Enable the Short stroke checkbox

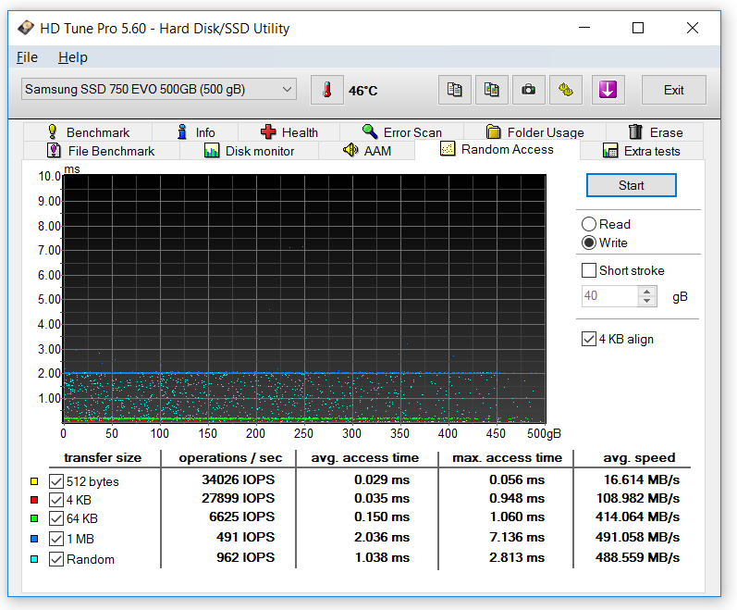[x=589, y=270]
